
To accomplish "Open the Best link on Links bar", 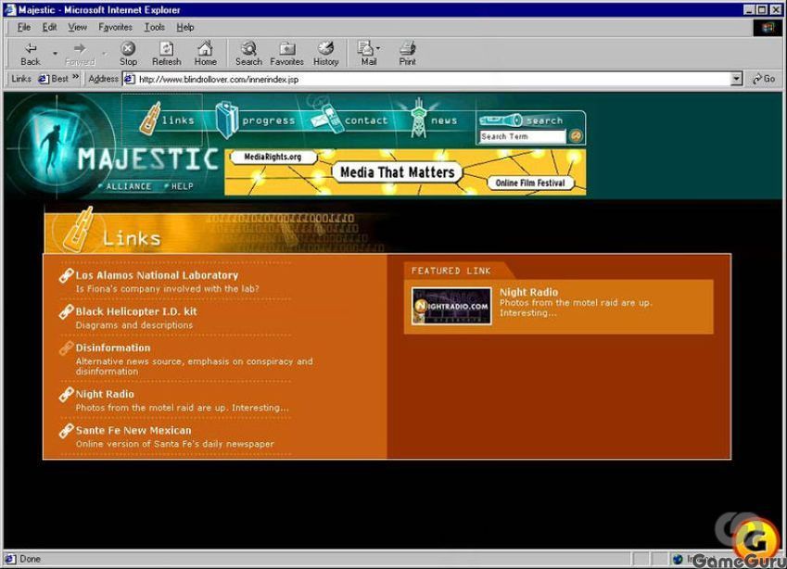I will tap(54, 79).
